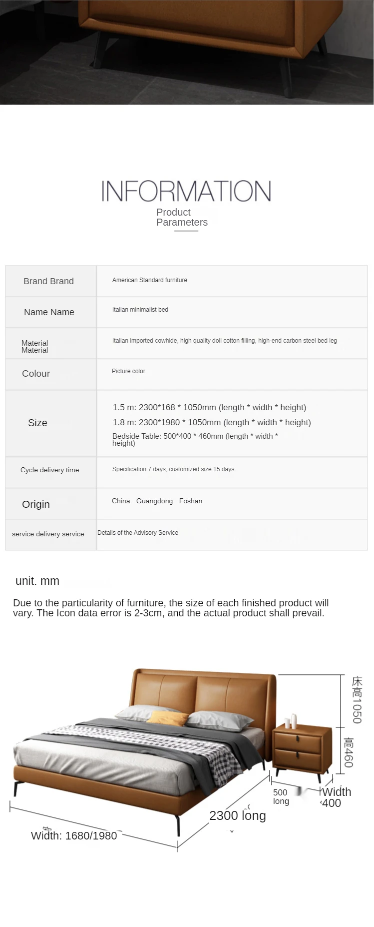The height and width of the screenshot is (927, 374).
Task: Click the China Guangdong Foshan origin text
Action: [x=157, y=501]
